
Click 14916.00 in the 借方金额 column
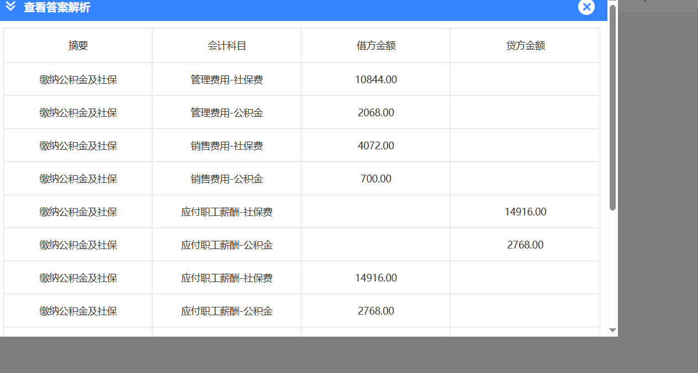click(x=376, y=278)
